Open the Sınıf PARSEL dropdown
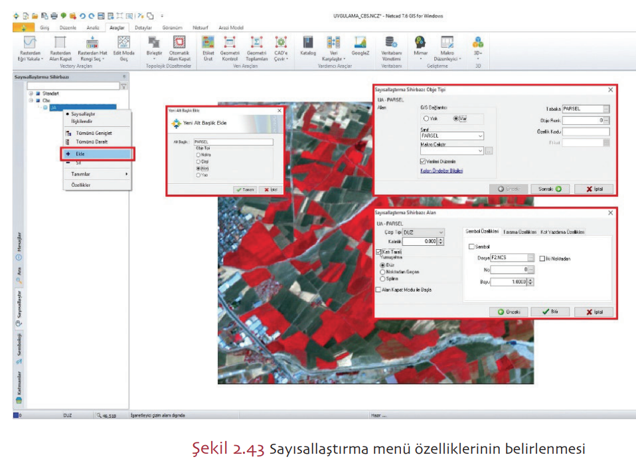 (x=480, y=136)
